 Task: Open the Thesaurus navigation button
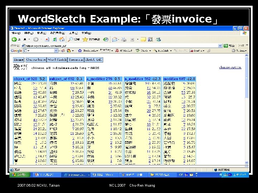click(x=76, y=60)
